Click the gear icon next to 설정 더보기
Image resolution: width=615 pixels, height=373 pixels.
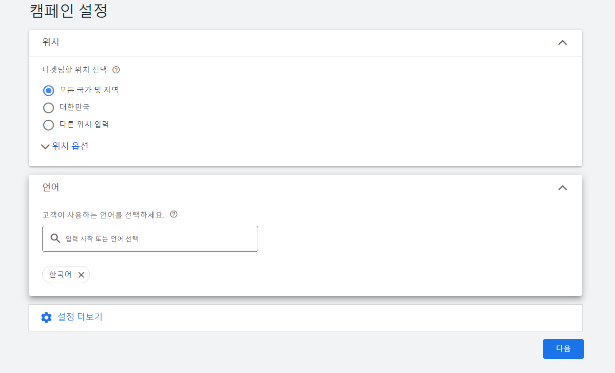47,318
